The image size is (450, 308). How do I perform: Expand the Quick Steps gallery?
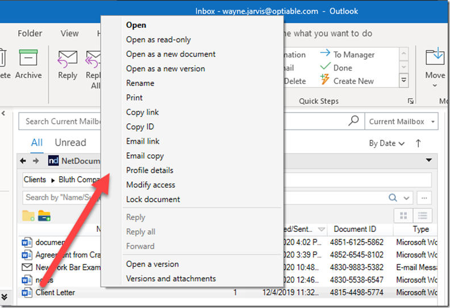403,80
